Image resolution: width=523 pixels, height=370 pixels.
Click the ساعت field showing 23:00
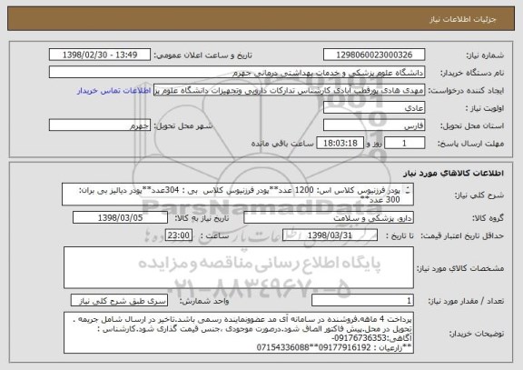click(179, 235)
